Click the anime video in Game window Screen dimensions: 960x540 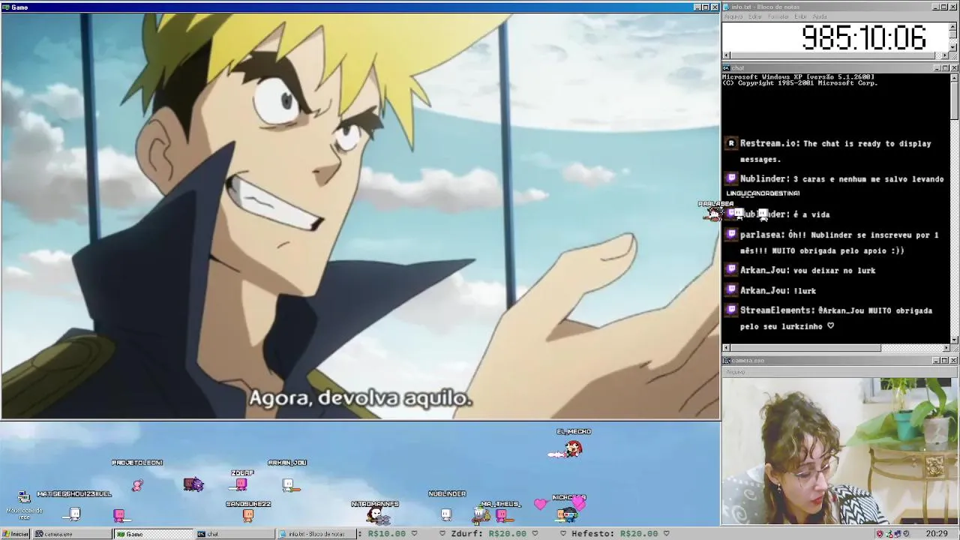pos(360,215)
